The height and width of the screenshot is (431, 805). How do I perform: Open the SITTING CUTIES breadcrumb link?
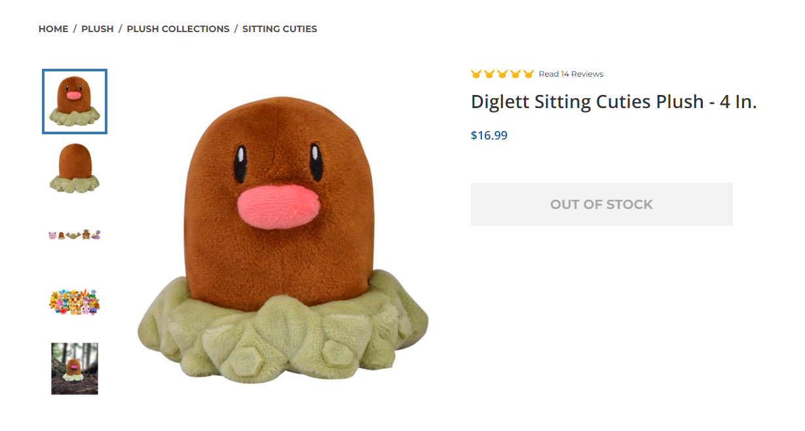tap(280, 29)
